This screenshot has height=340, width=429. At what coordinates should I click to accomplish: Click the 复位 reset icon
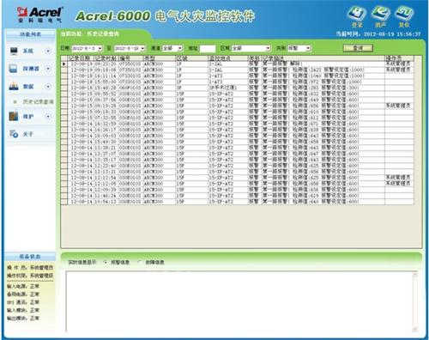pyautogui.click(x=404, y=14)
